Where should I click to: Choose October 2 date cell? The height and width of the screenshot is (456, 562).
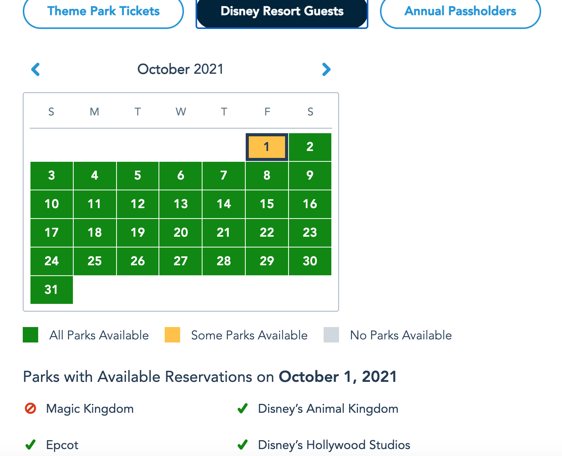click(310, 147)
